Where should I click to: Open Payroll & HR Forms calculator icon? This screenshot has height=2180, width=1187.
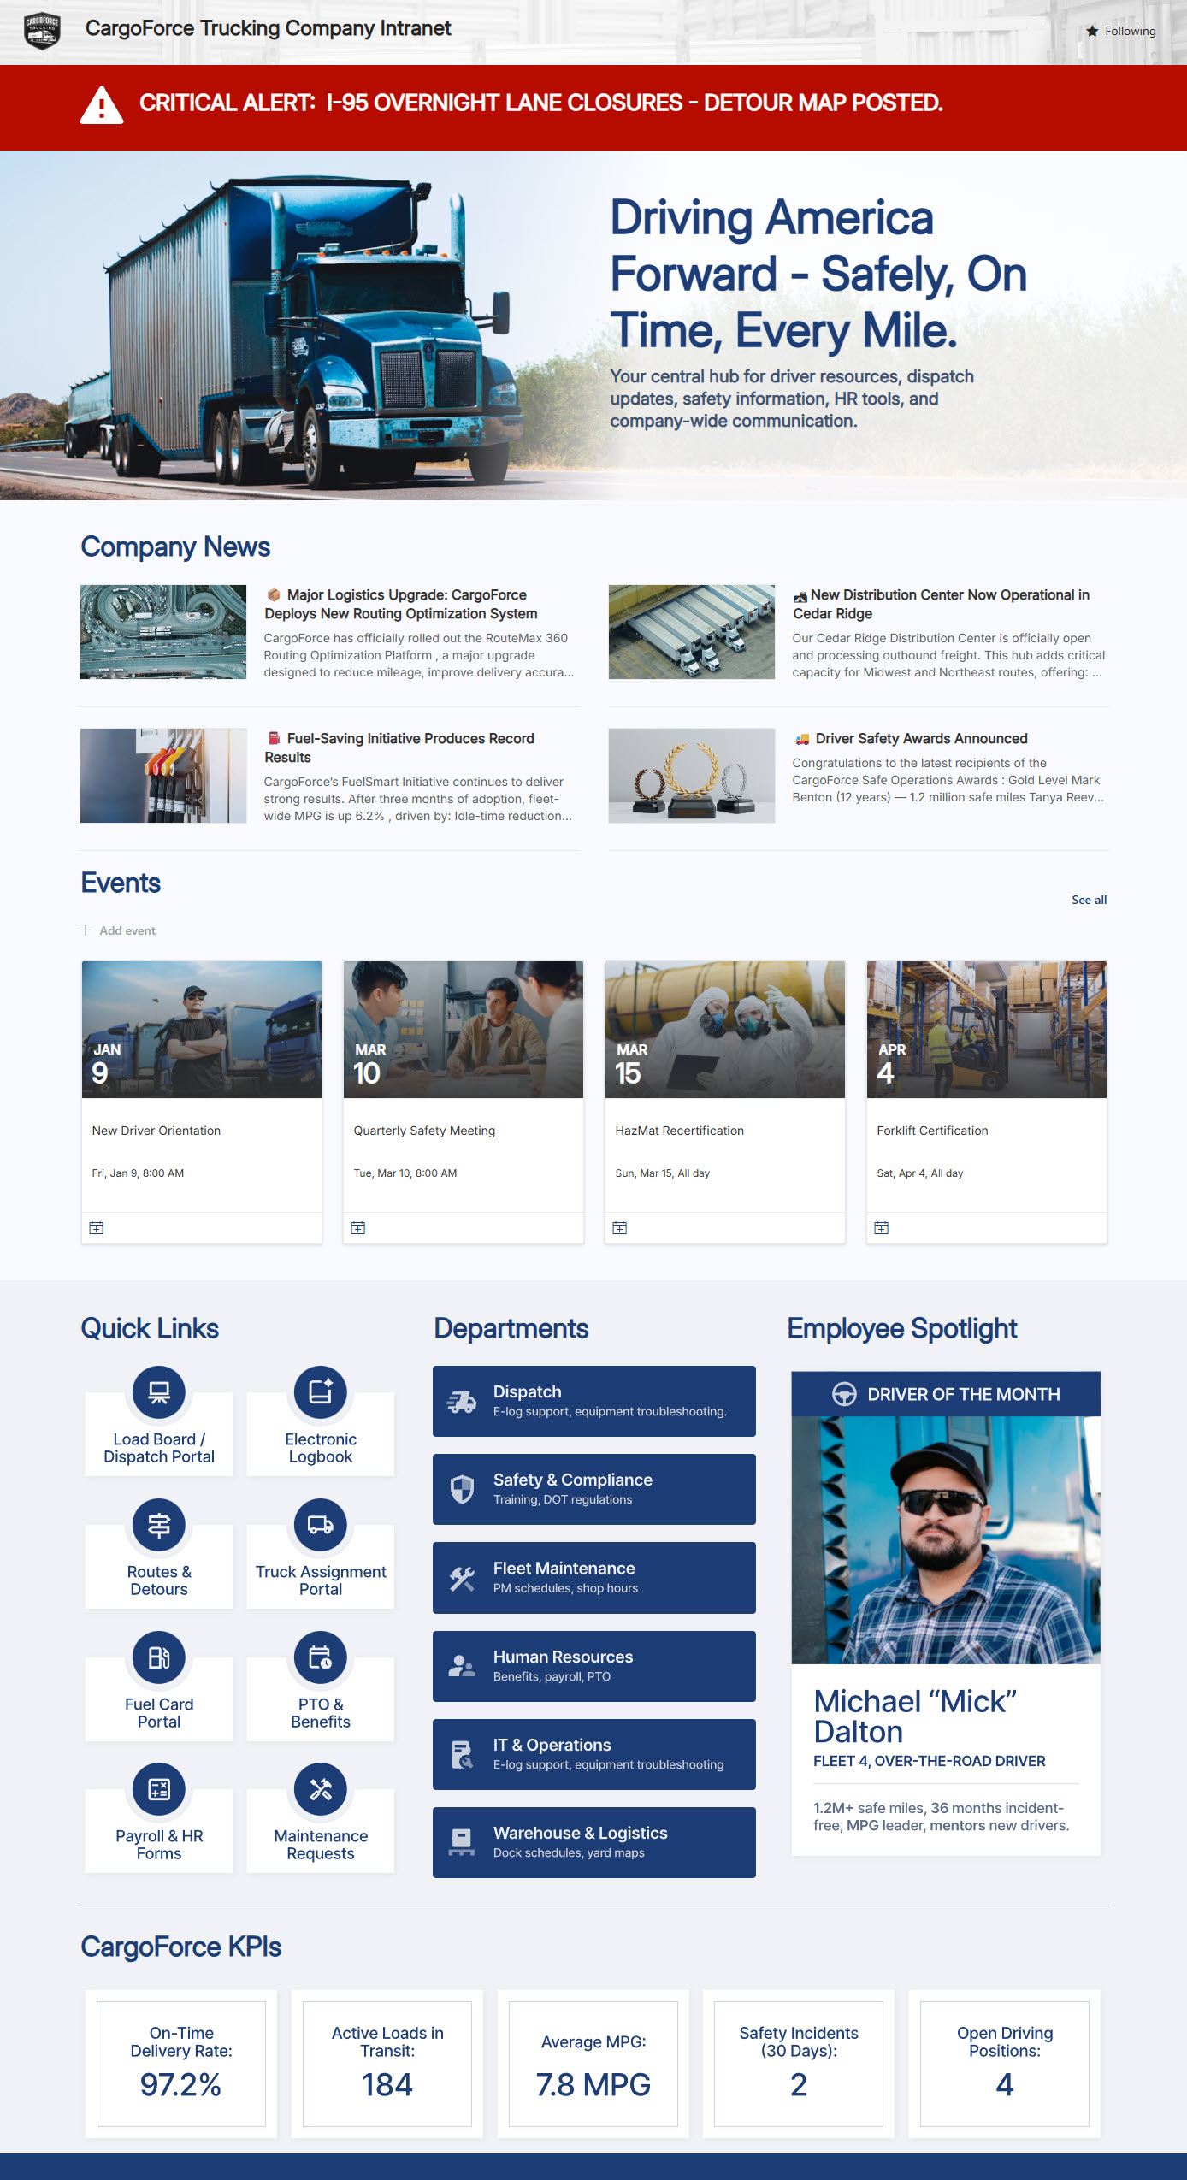coord(159,1789)
